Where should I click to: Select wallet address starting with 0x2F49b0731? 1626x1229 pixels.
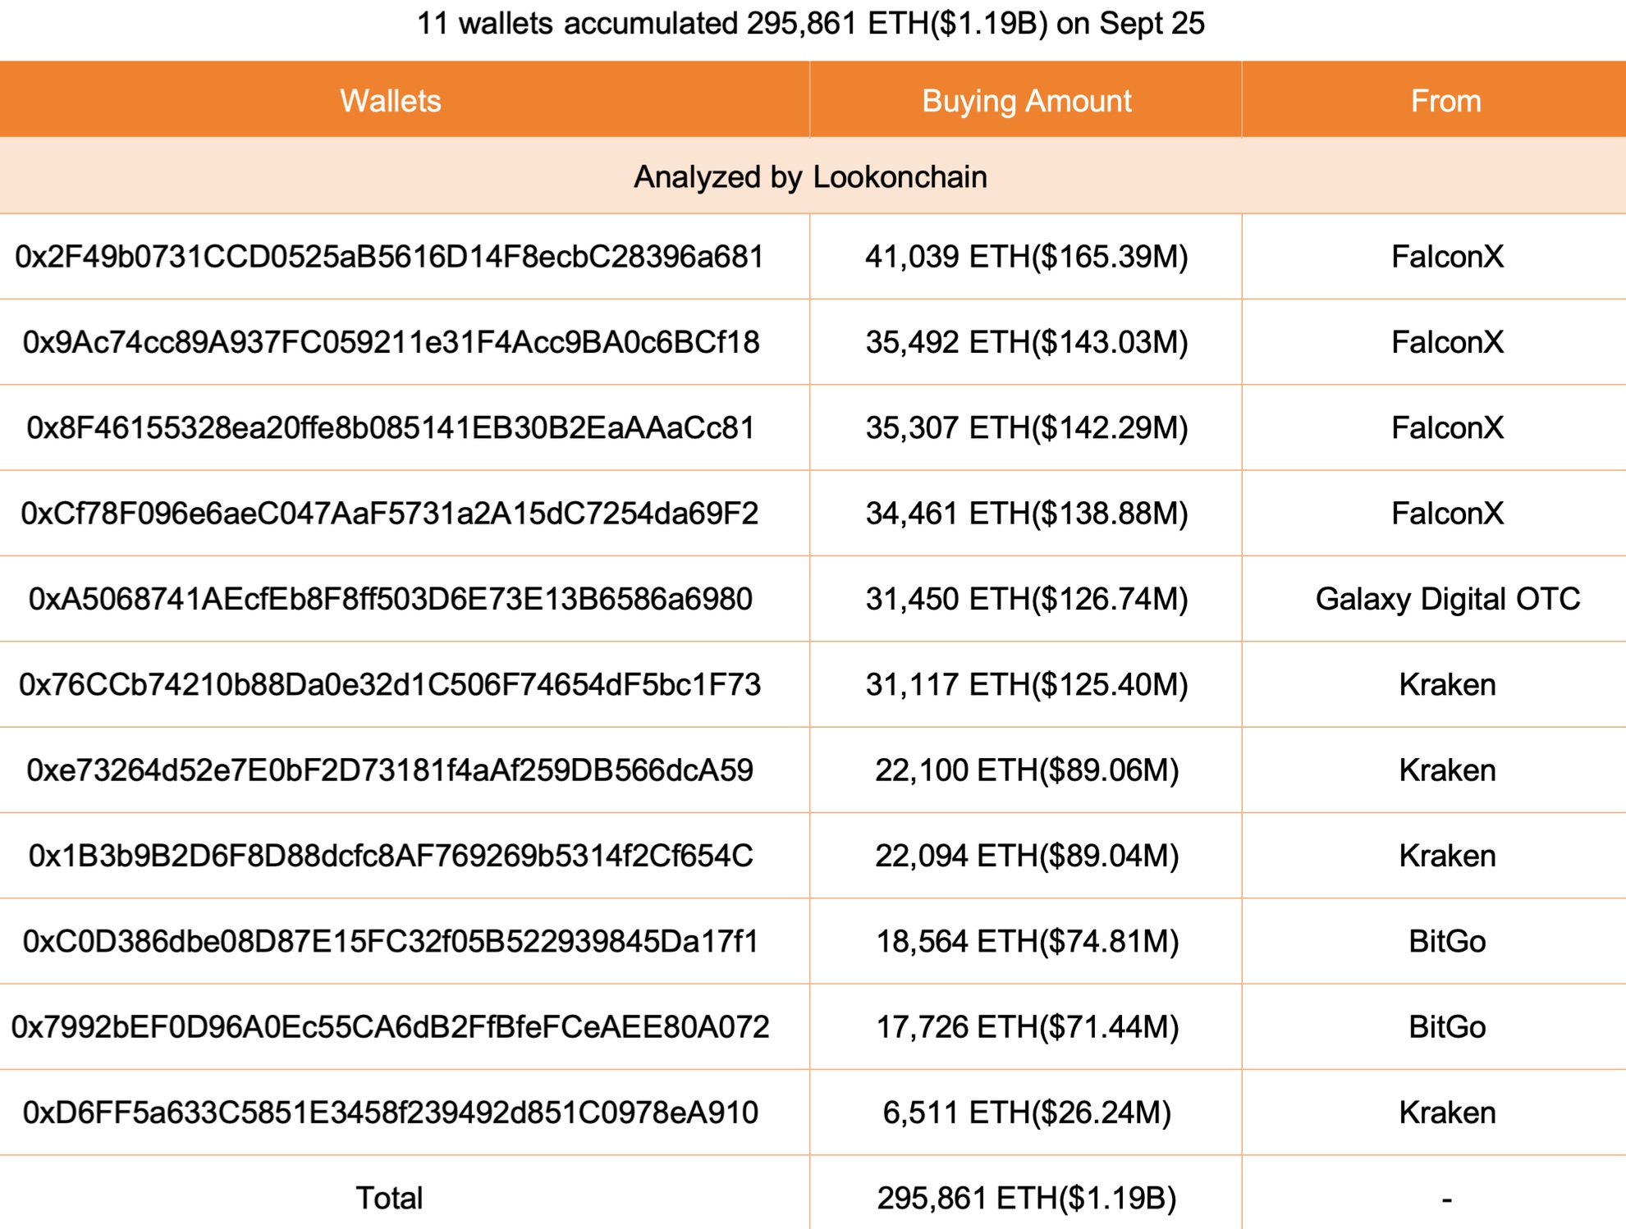pyautogui.click(x=390, y=258)
